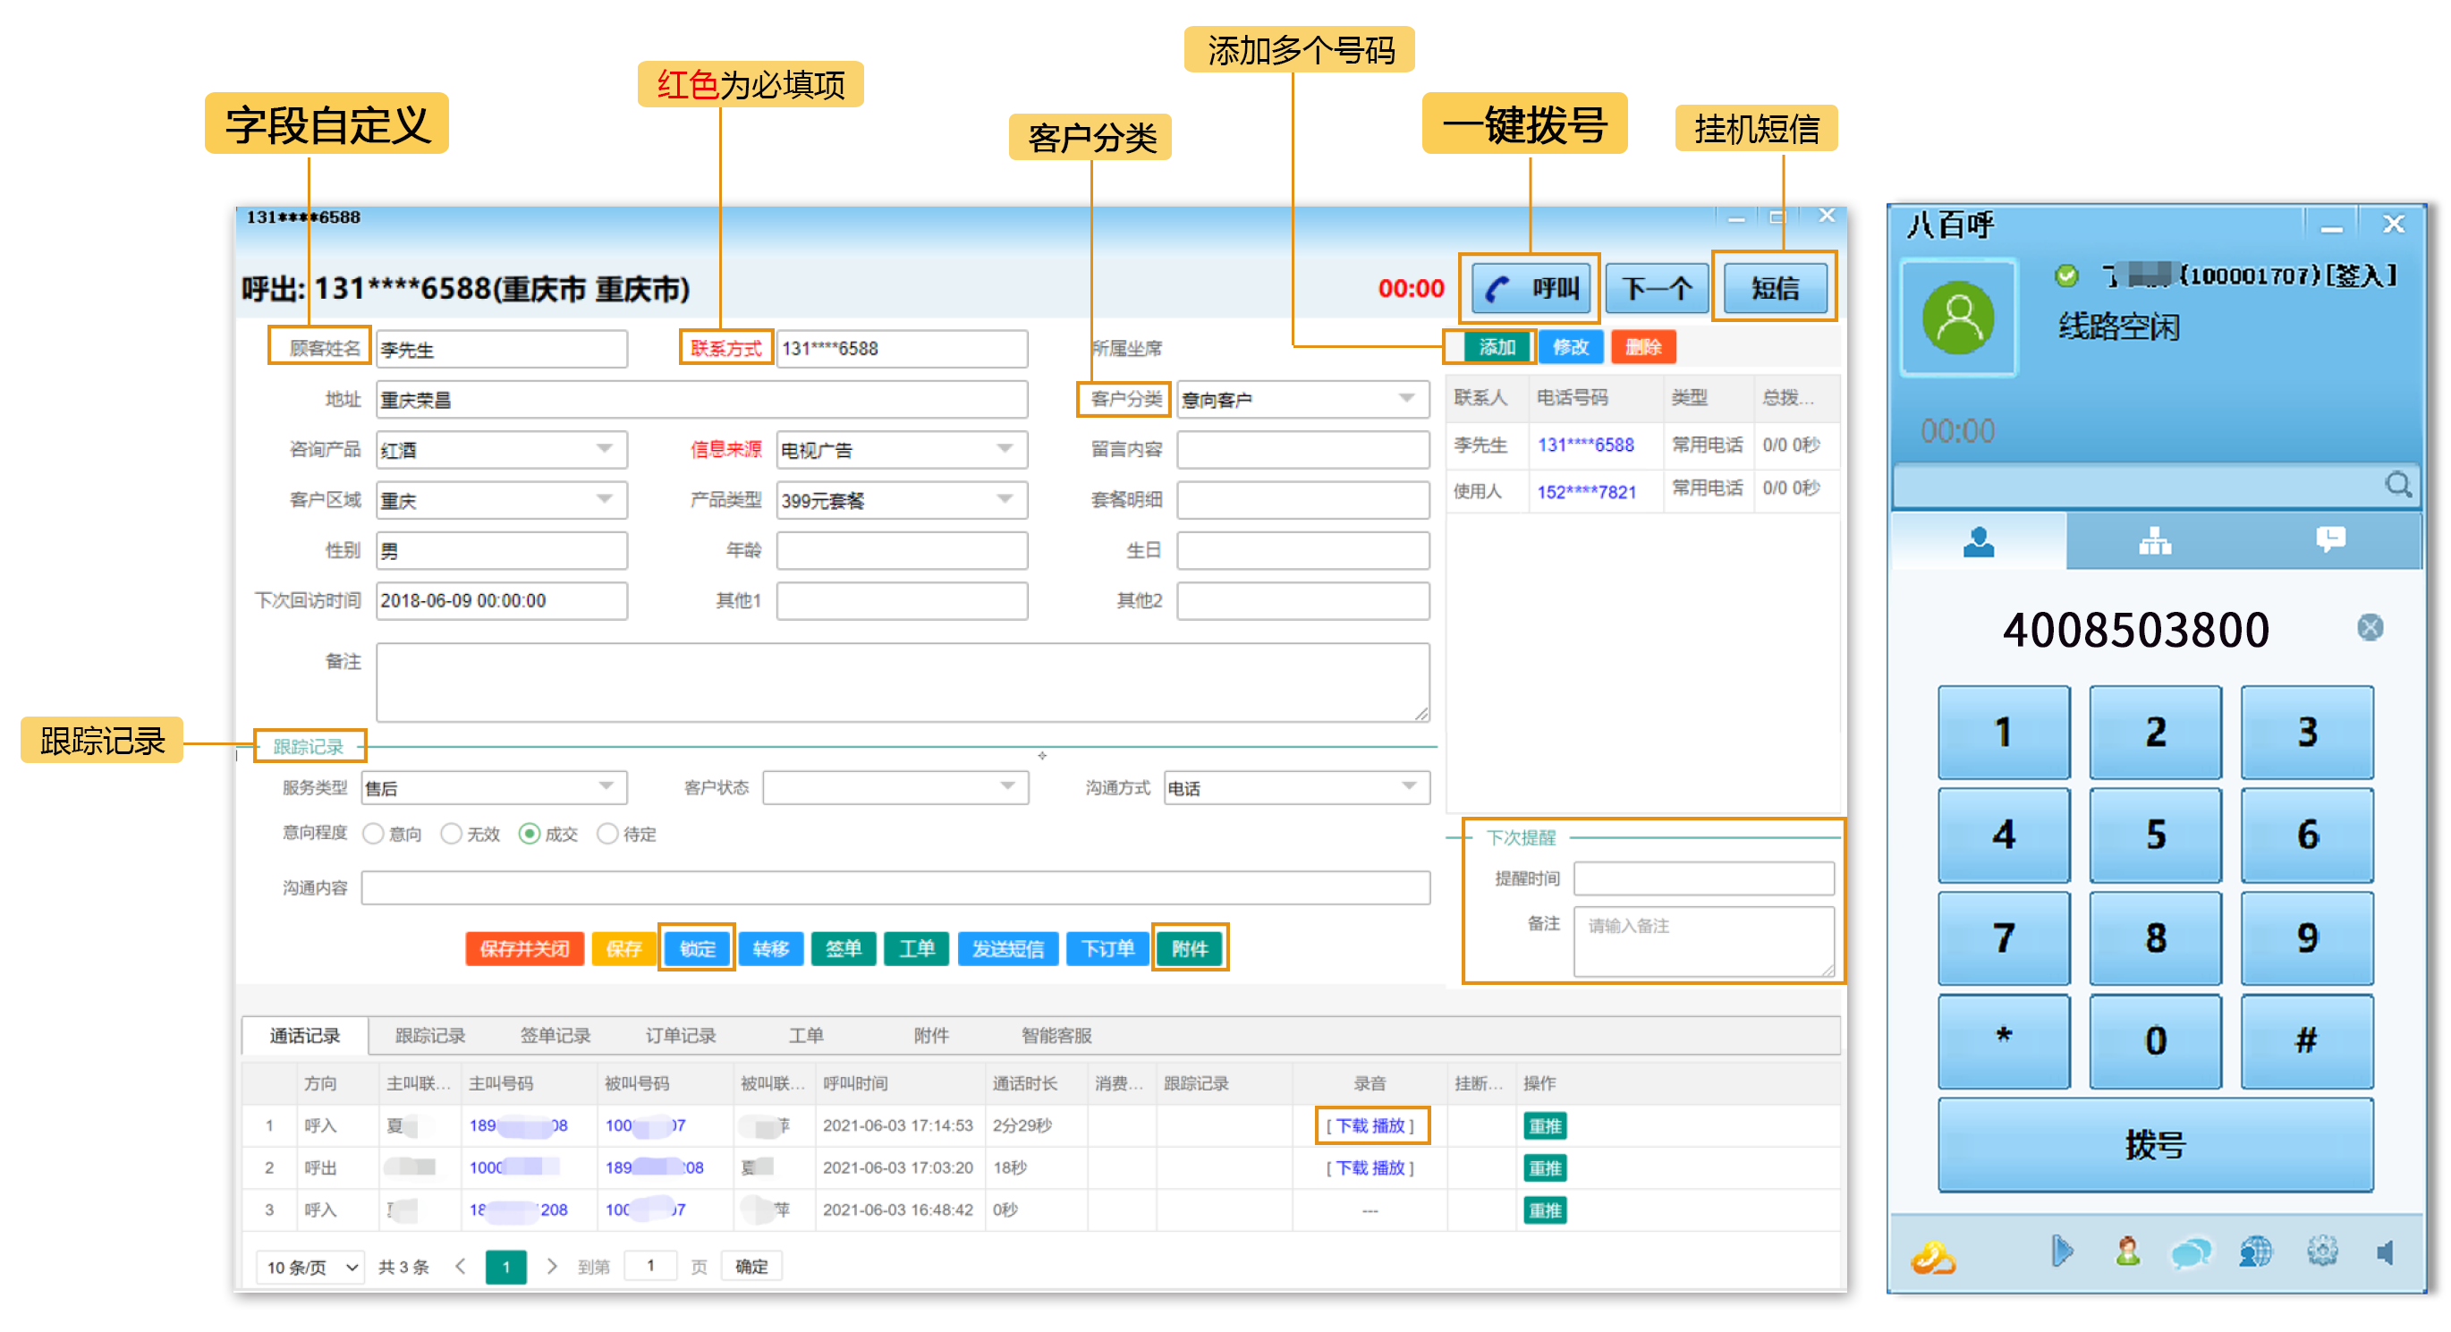Viewport: 2451px width, 1332px height.
Task: Open the 智能客服 tab
Action: (1056, 1035)
